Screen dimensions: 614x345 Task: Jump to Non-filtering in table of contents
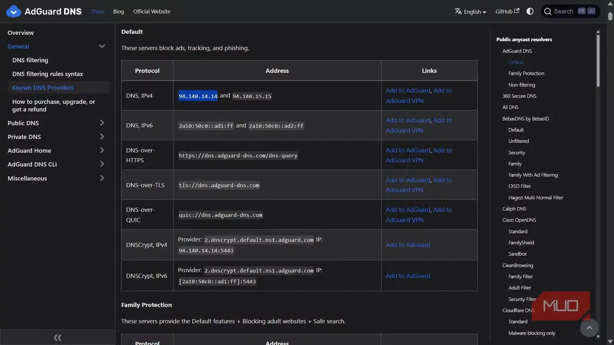pos(522,85)
